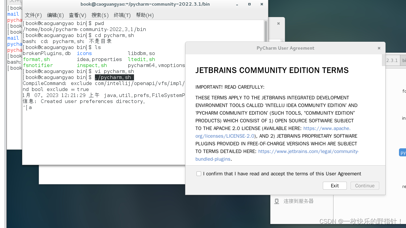This screenshot has height=228, width=406.
Task: Click the 'PyCharm User Agreement' title text
Action: [x=285, y=48]
